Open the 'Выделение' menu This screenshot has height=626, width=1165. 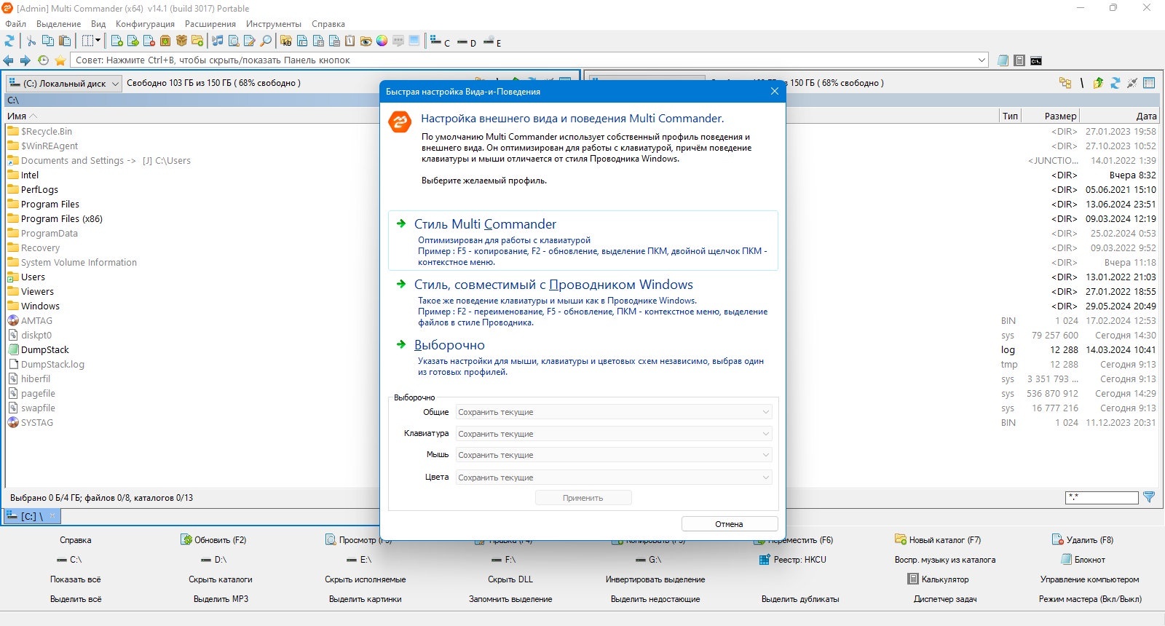[58, 24]
